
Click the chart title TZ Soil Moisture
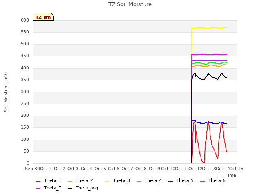pos(130,4)
